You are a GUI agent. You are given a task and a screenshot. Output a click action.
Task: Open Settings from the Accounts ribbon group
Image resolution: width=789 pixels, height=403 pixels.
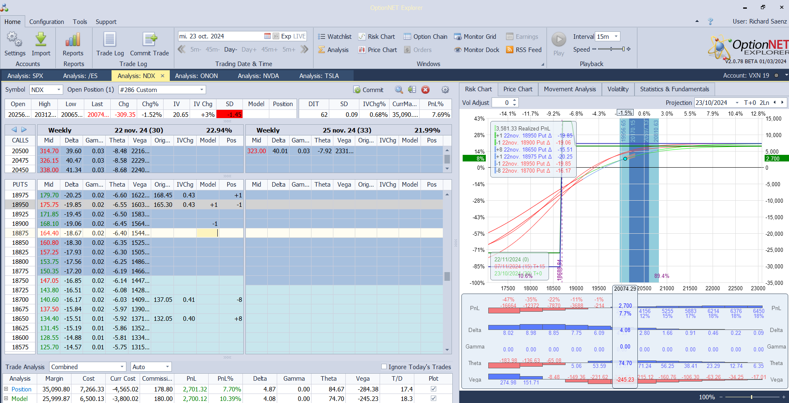(x=15, y=44)
